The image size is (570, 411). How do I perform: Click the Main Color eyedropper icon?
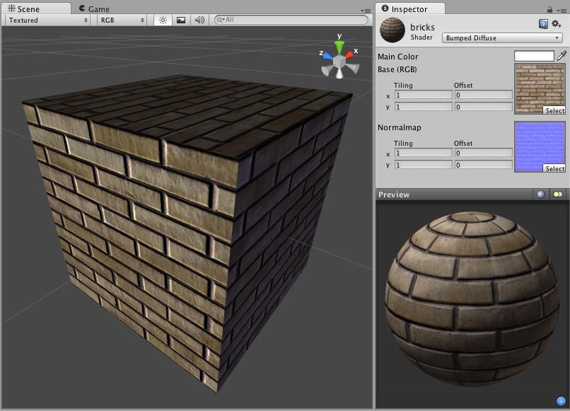pos(563,56)
